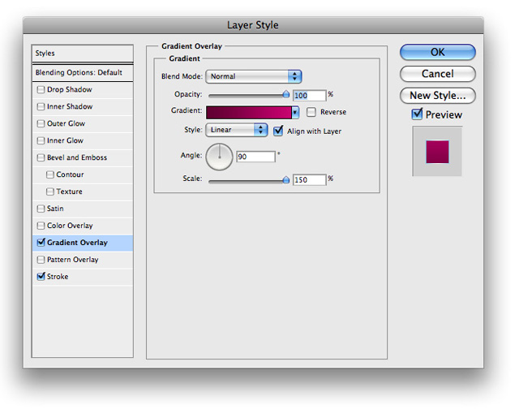Uncheck the Stroke effect checkbox
Screen dimensions: 519x409
41,276
